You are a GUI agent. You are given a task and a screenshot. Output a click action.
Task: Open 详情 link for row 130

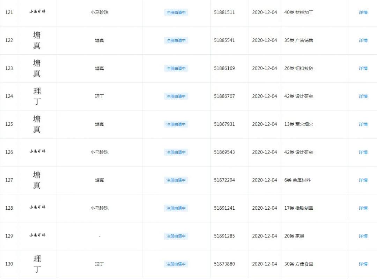(363, 264)
